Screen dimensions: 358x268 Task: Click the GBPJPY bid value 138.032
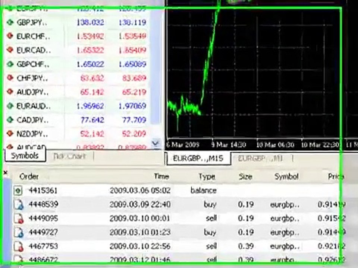(90, 22)
